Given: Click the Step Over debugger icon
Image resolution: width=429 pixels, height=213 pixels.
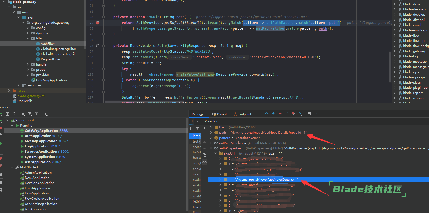Looking at the screenshot, I should click(x=267, y=114).
